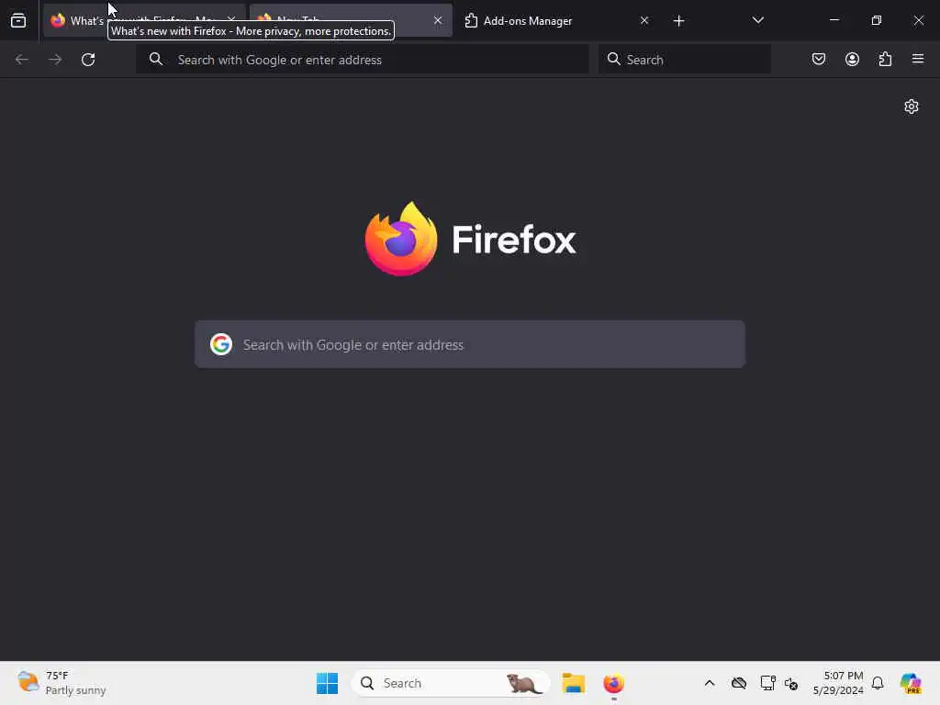Close the Add-ons Manager tab

click(644, 20)
